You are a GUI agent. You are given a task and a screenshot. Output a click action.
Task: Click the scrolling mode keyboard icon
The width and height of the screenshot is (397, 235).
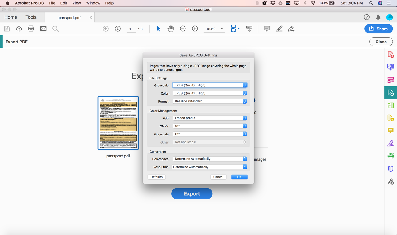point(249,29)
